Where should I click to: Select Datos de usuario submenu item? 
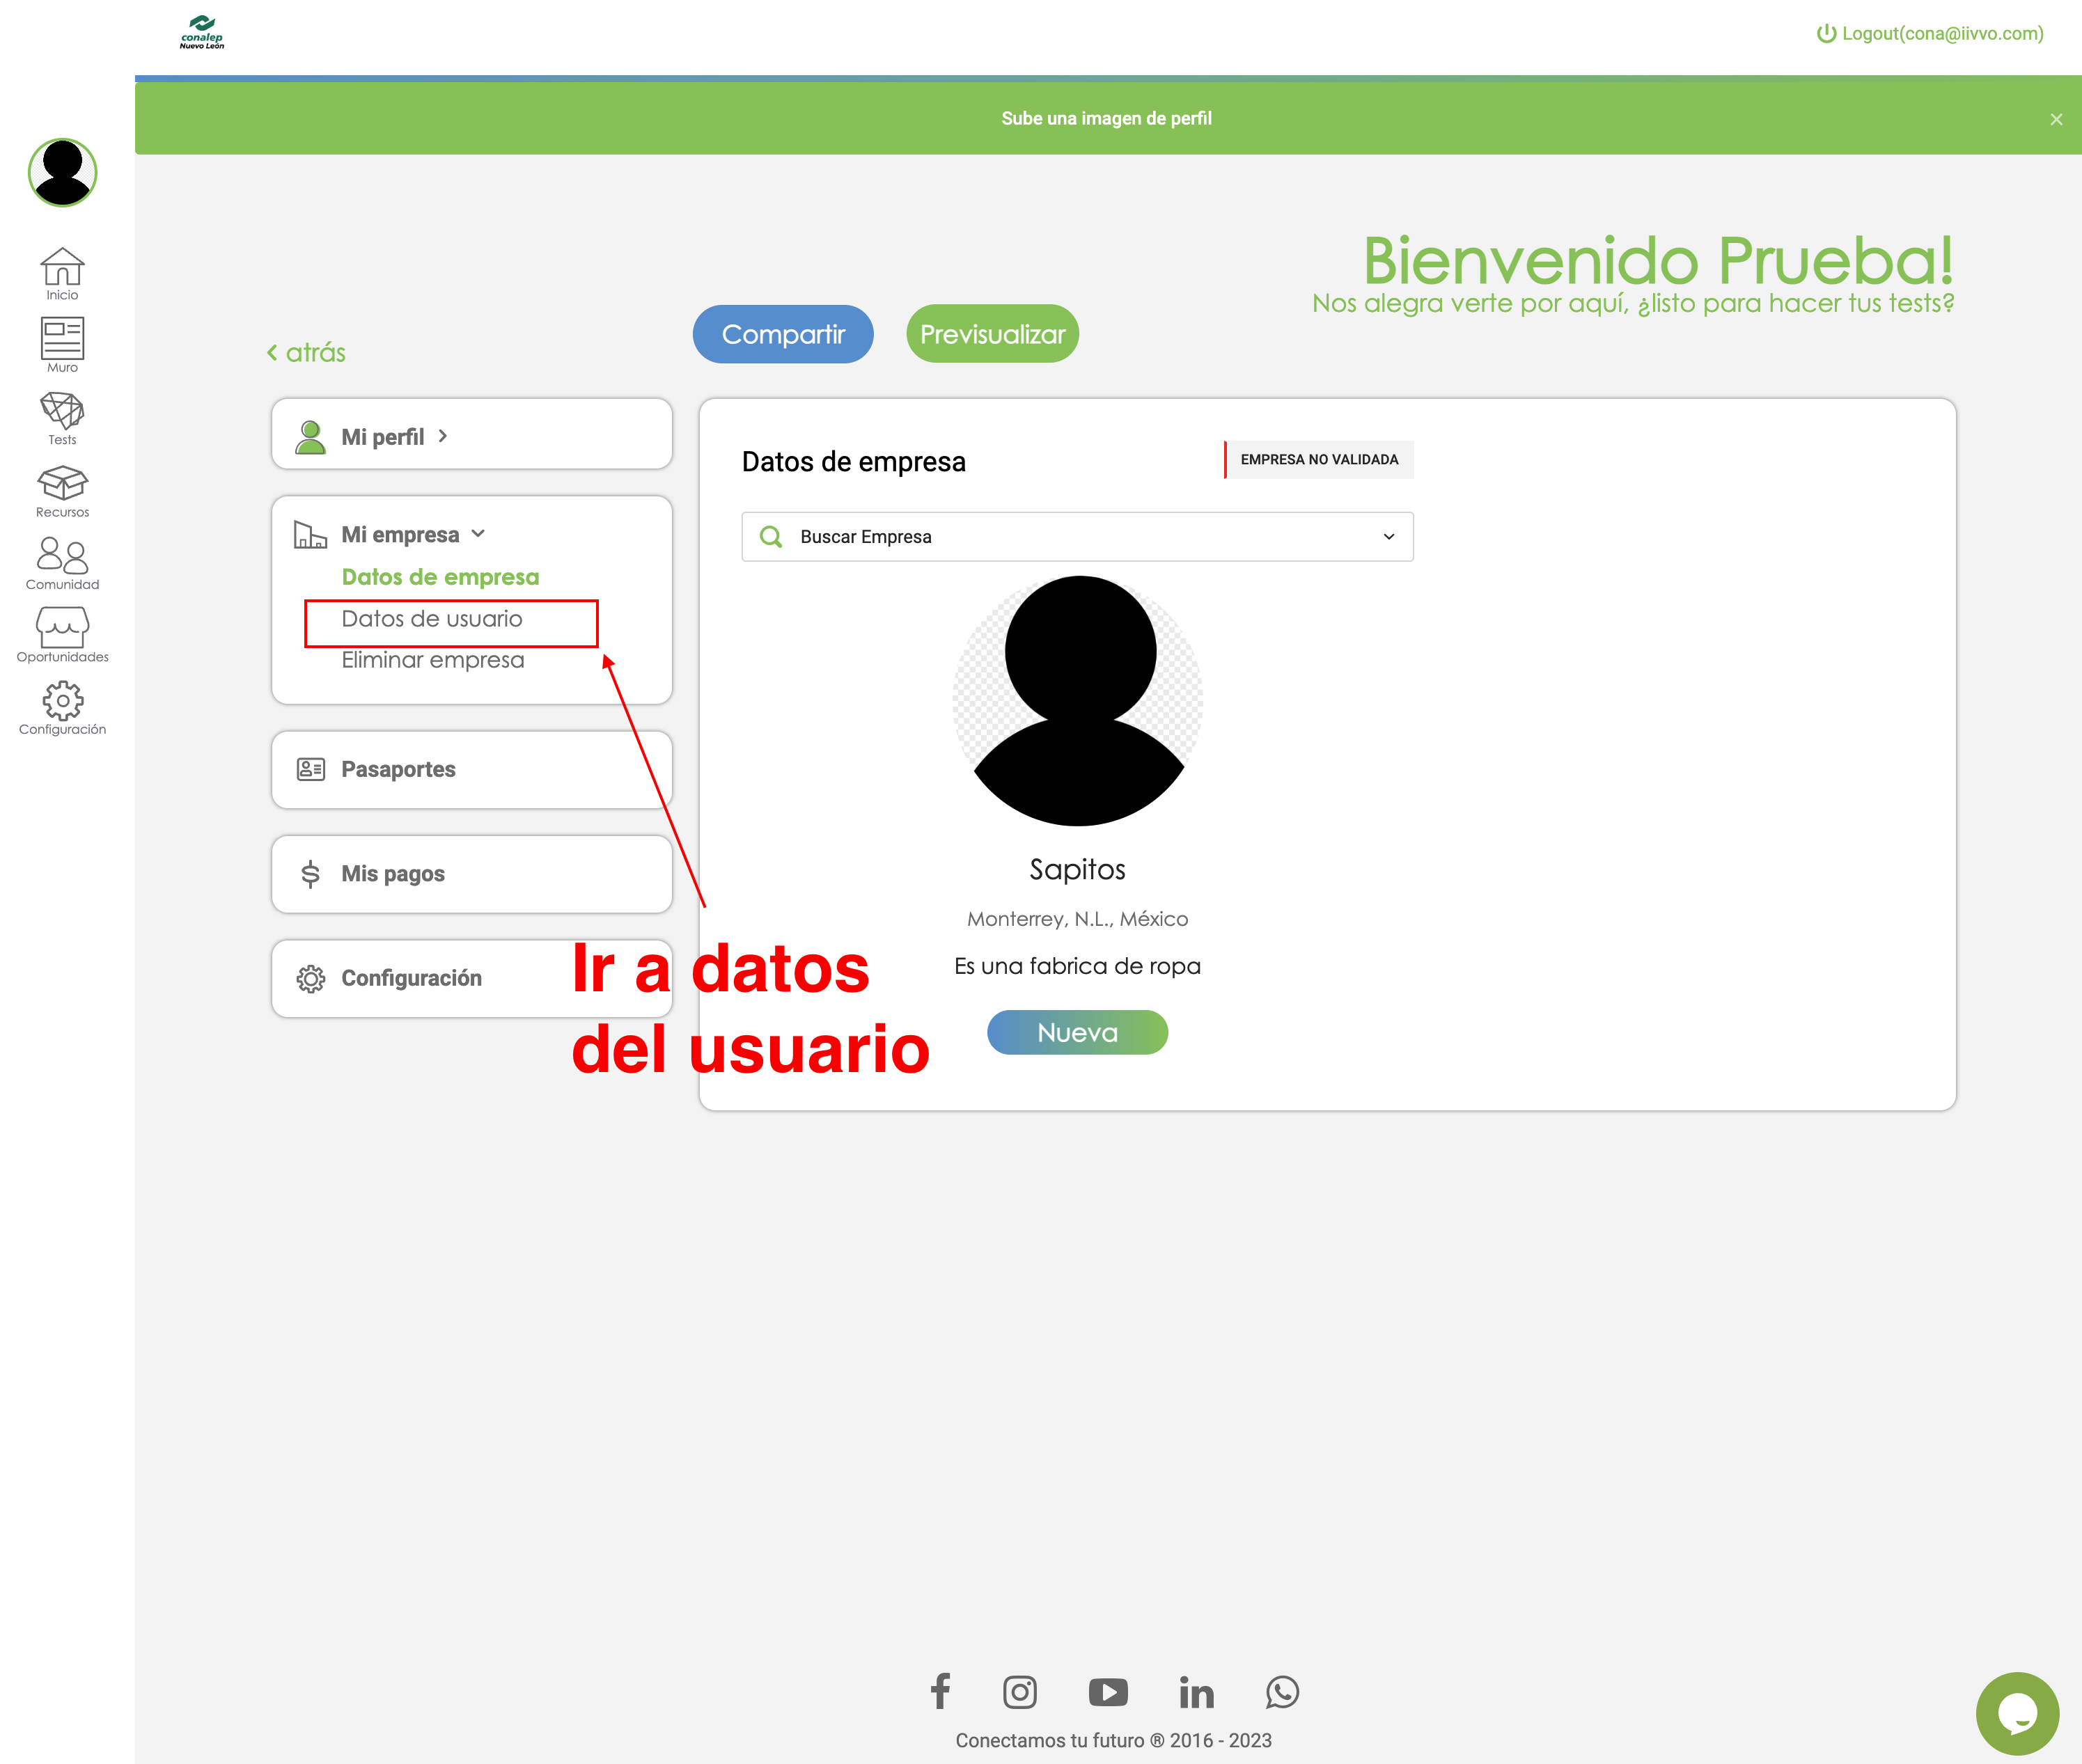(x=432, y=619)
